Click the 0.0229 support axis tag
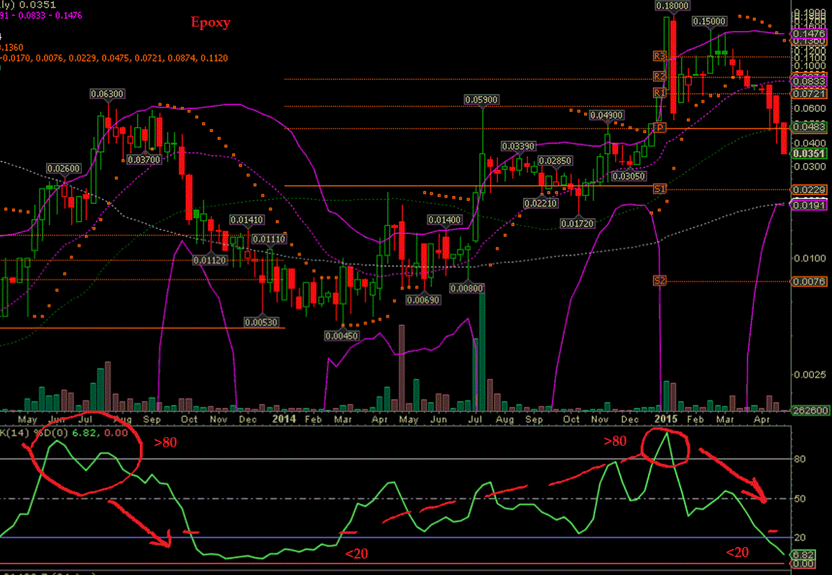The width and height of the screenshot is (832, 575). point(809,190)
